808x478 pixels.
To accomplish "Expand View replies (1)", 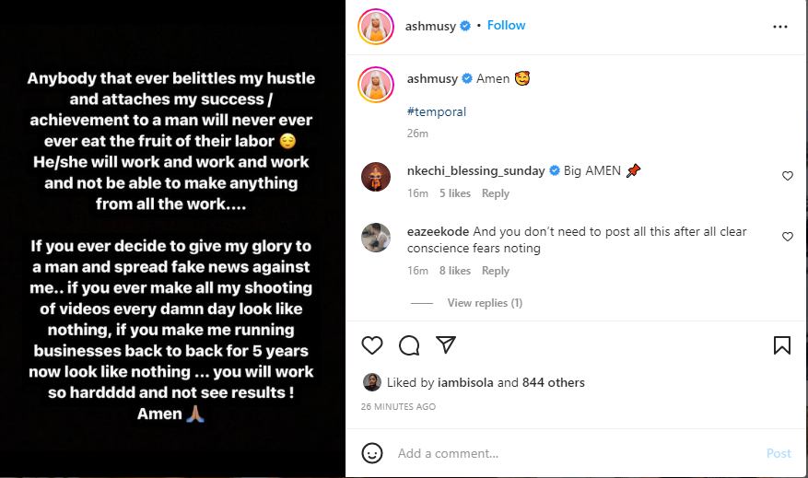I will [485, 303].
